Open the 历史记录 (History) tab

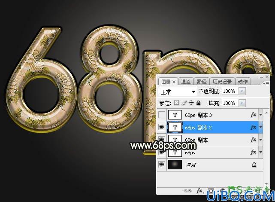click(222, 82)
